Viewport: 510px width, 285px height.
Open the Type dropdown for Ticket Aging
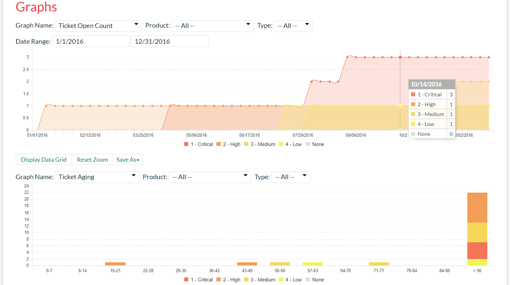[290, 177]
